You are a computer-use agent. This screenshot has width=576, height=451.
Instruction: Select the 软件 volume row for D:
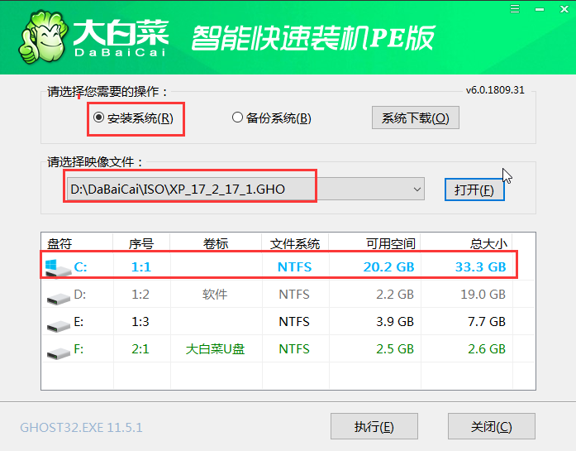(x=215, y=295)
